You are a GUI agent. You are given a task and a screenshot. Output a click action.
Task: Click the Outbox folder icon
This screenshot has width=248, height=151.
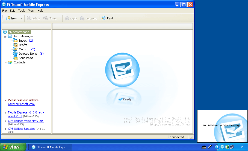tap(15, 49)
